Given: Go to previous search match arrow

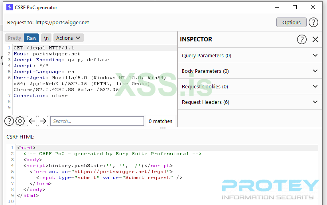Looking at the screenshot, I should (x=32, y=121).
